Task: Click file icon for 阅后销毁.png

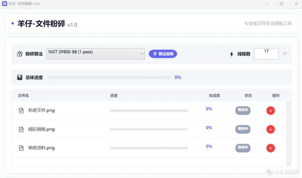Action: 21,129
